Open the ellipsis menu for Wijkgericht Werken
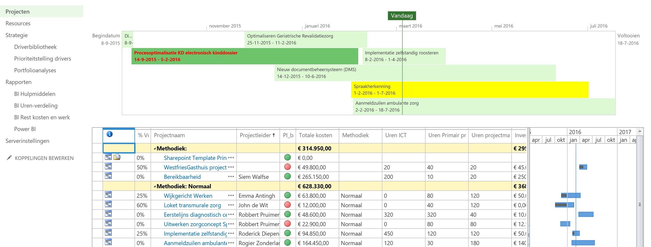Screen dimensions: 651x247 click(231, 196)
